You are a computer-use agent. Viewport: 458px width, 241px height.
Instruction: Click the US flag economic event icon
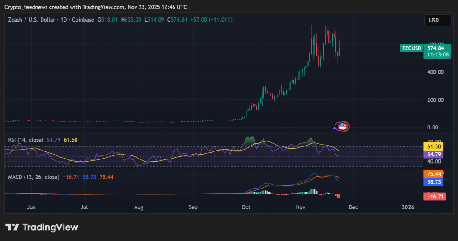tap(343, 126)
